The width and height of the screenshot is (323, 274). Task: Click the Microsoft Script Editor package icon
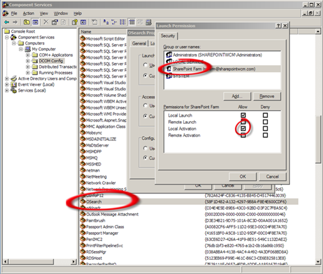point(83,38)
